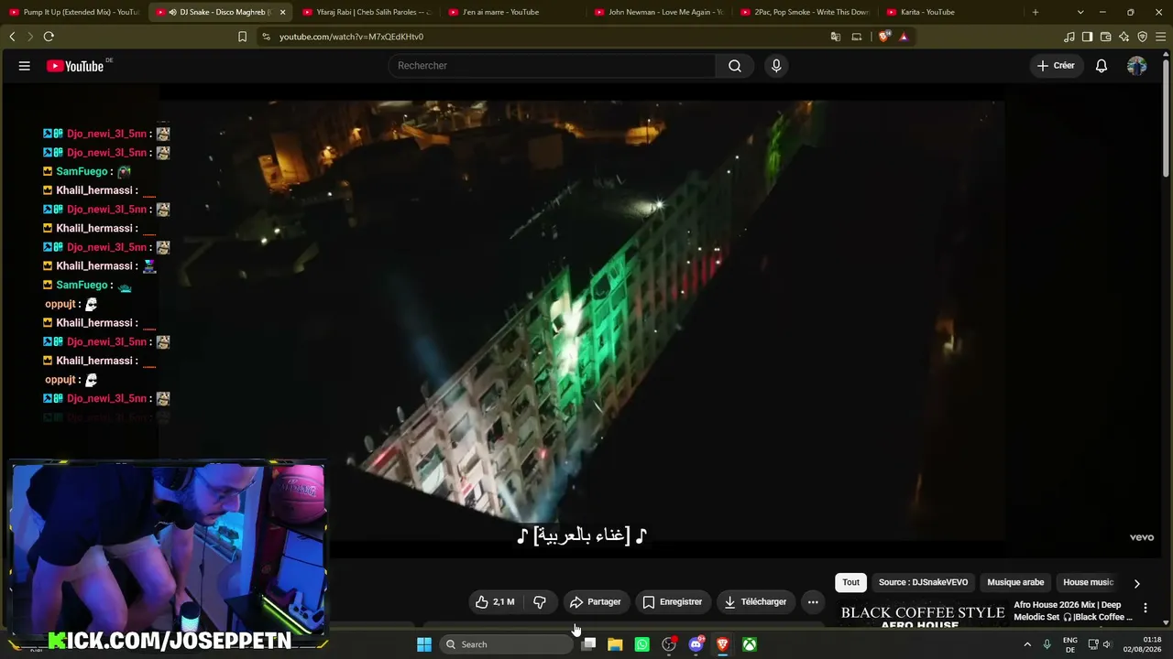Switch to the J'en ai marre tab
The height and width of the screenshot is (659, 1173).
[x=511, y=12]
